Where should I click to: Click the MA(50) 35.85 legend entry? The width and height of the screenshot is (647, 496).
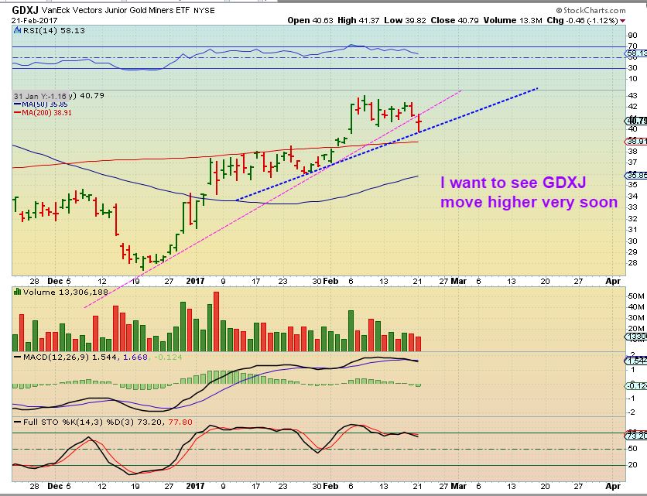click(41, 104)
